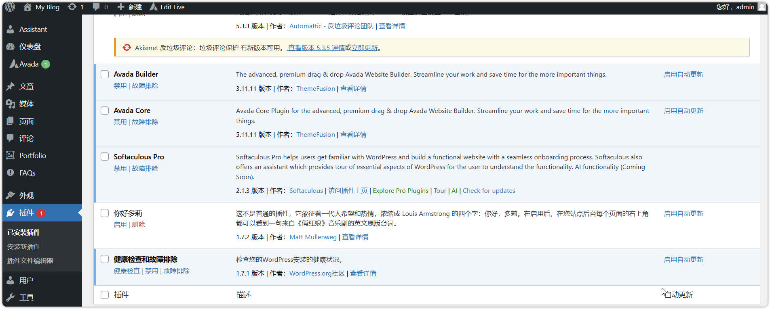Open the 仪表盘 dashboard icon
Viewport: 770px width, 309px height.
tap(11, 47)
